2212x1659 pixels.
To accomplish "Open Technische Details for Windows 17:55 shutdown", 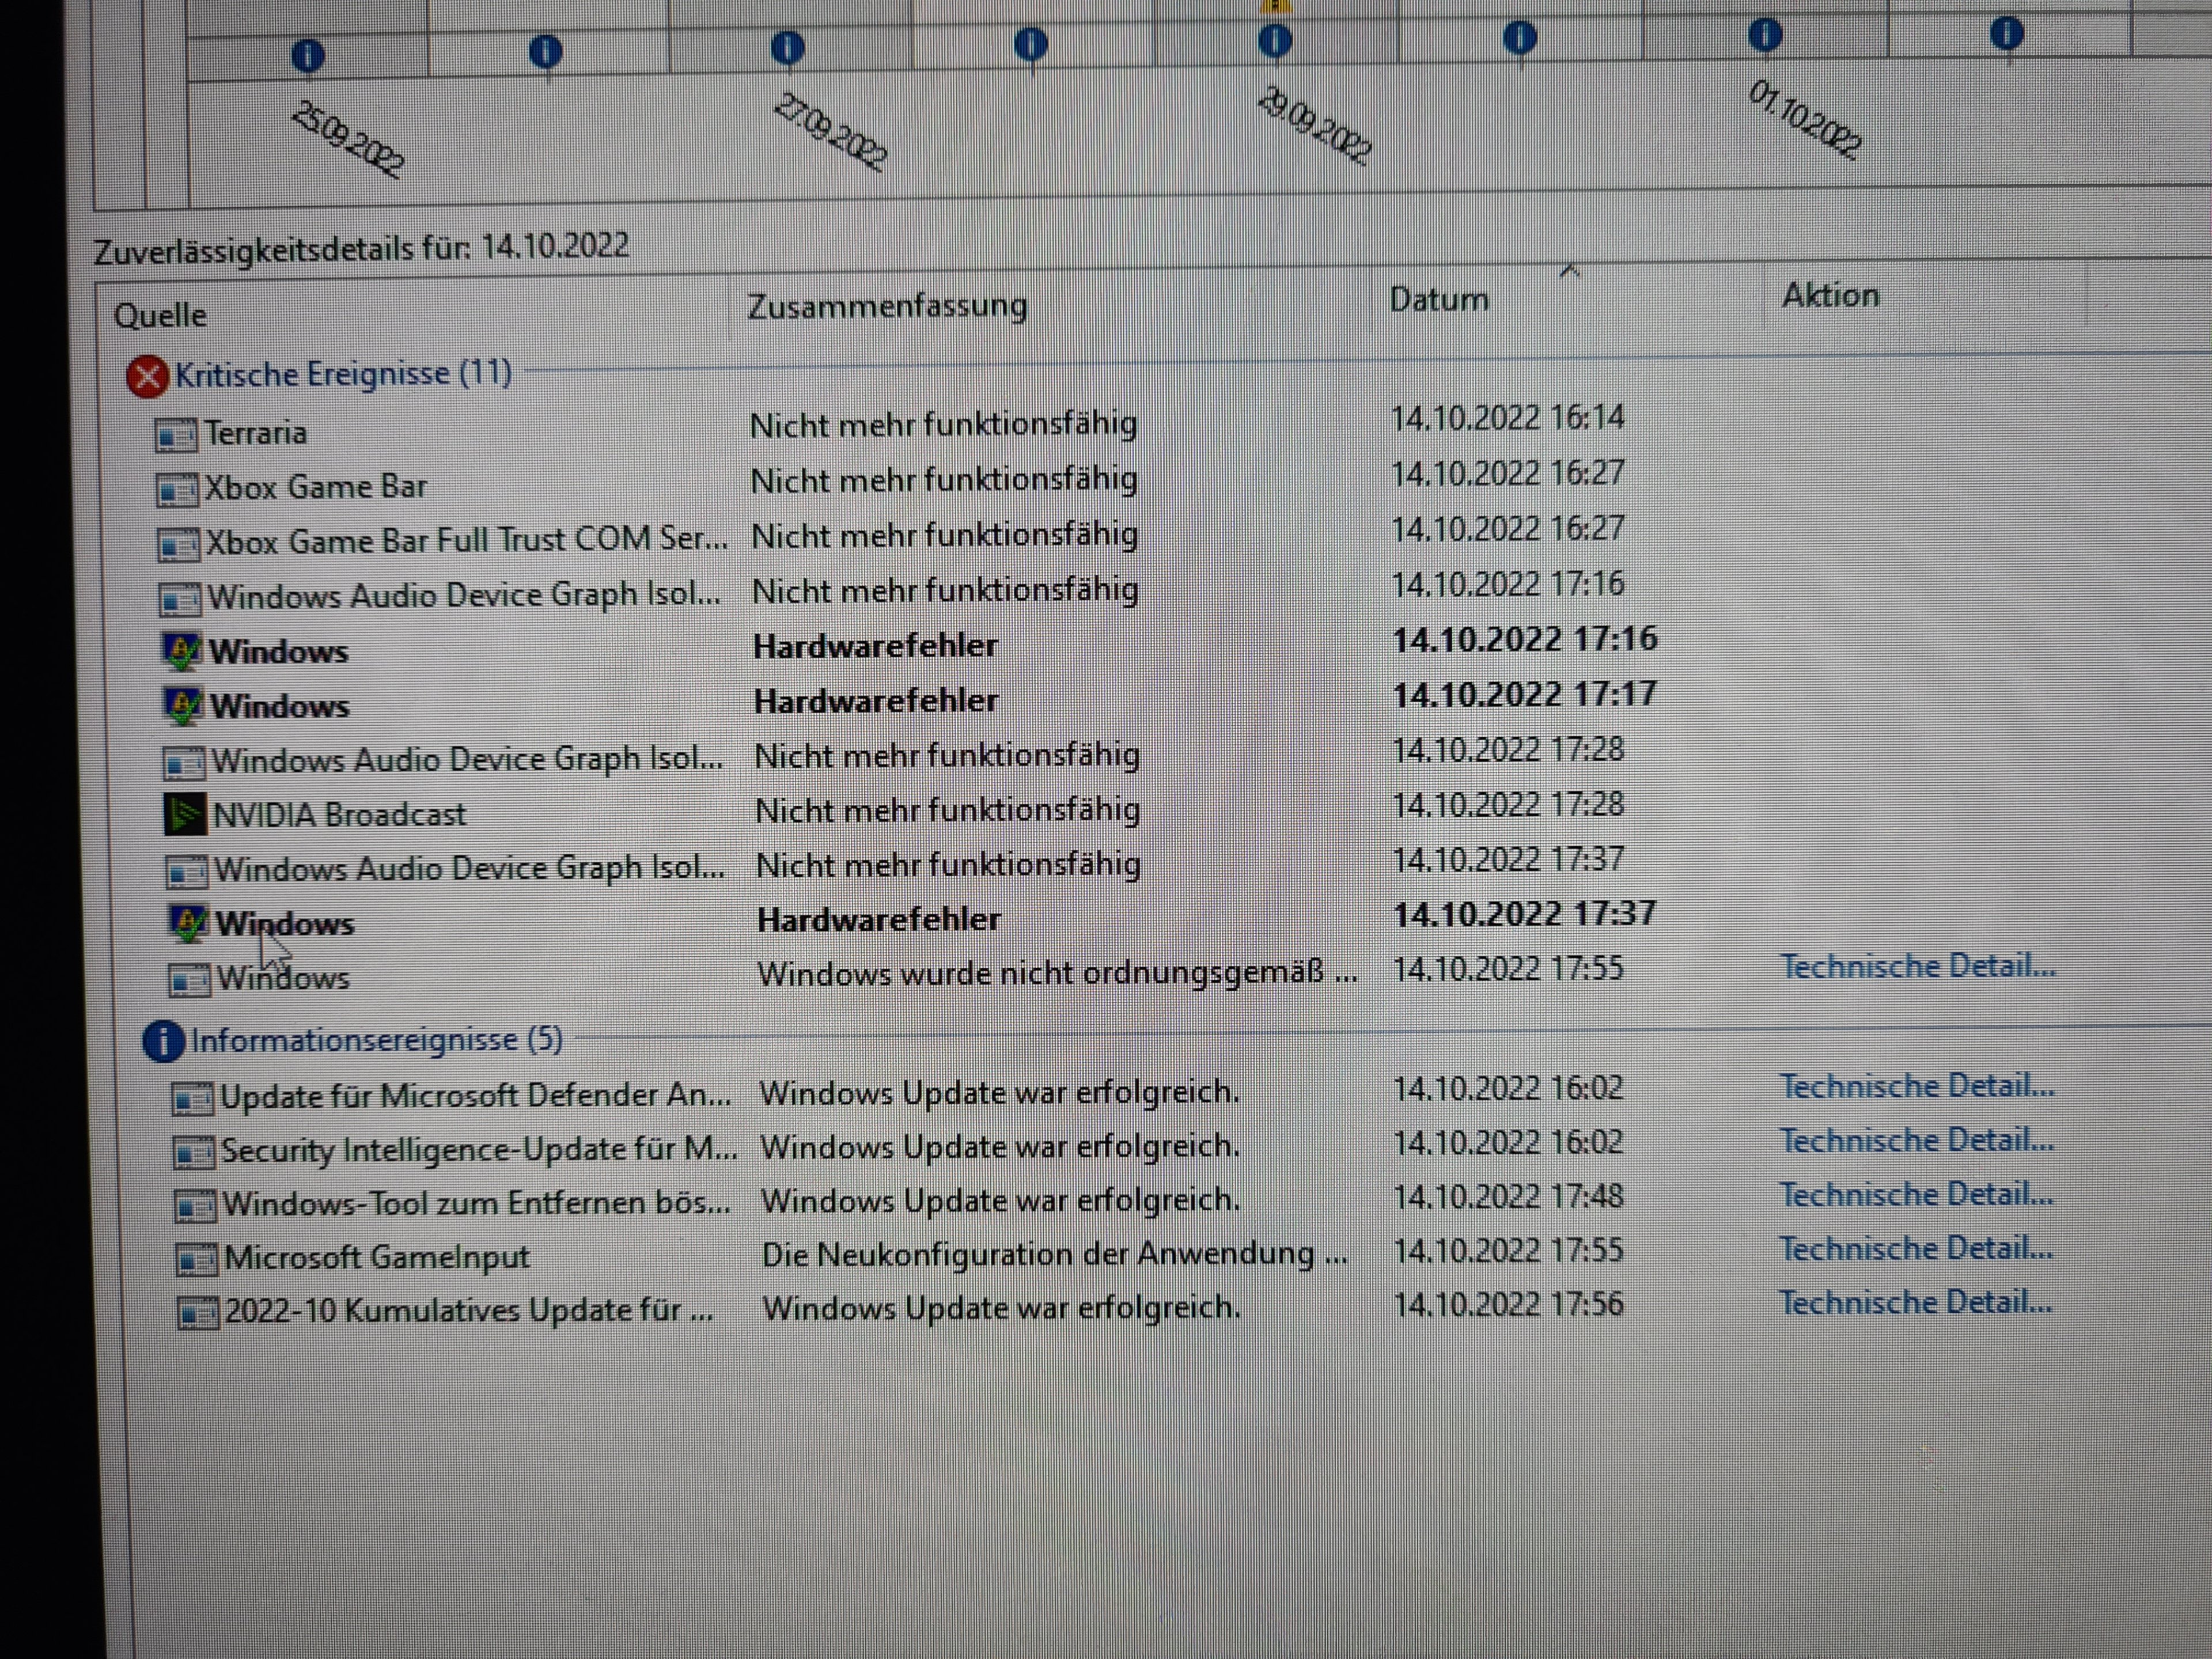I will click(1916, 966).
